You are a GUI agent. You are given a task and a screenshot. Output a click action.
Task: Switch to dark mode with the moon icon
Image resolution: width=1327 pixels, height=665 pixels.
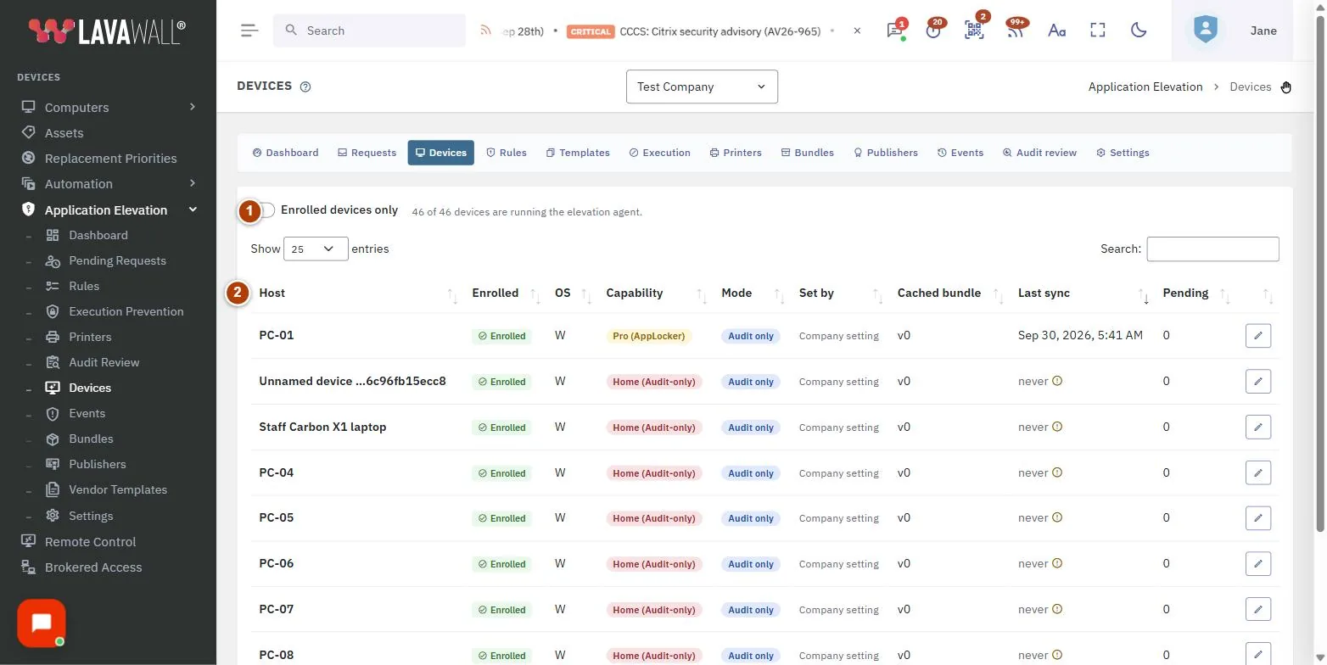click(1139, 31)
